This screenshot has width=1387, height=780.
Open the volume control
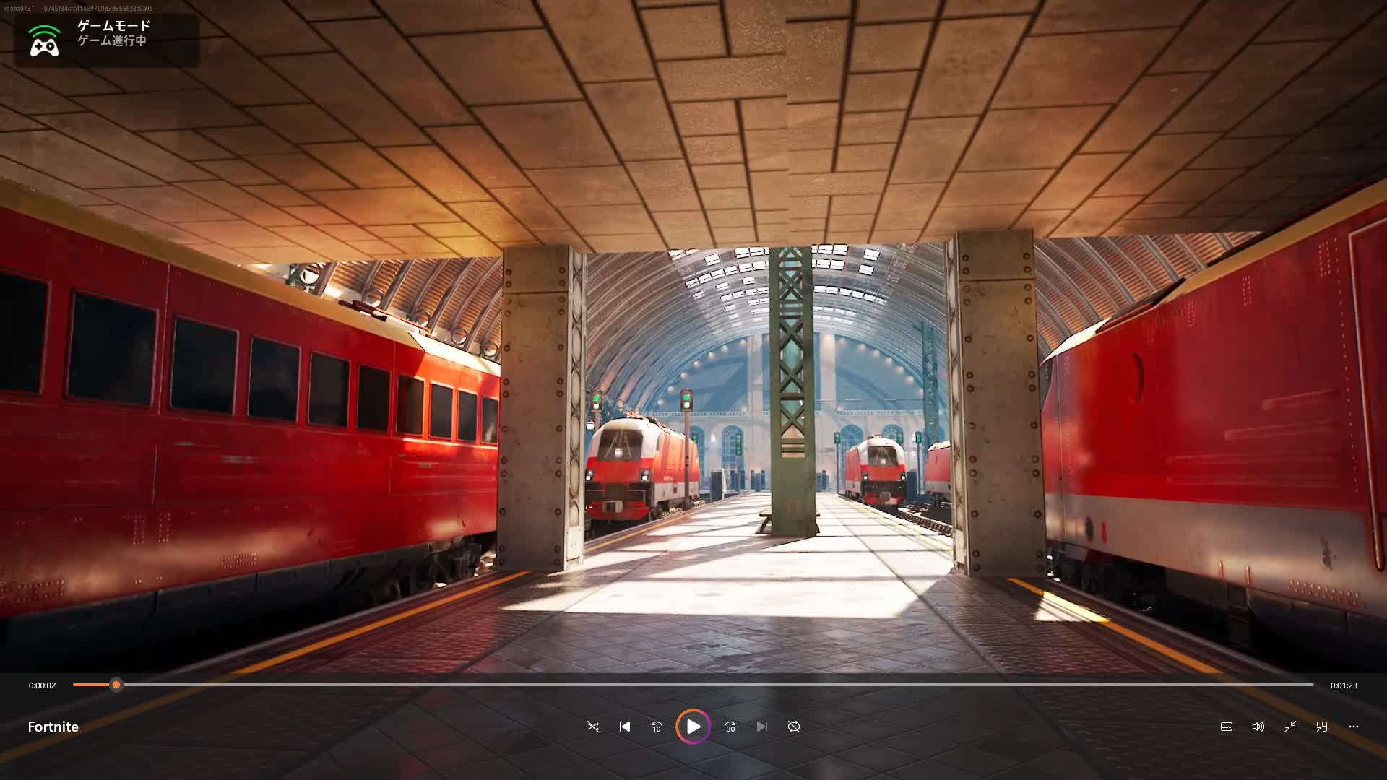click(1258, 727)
